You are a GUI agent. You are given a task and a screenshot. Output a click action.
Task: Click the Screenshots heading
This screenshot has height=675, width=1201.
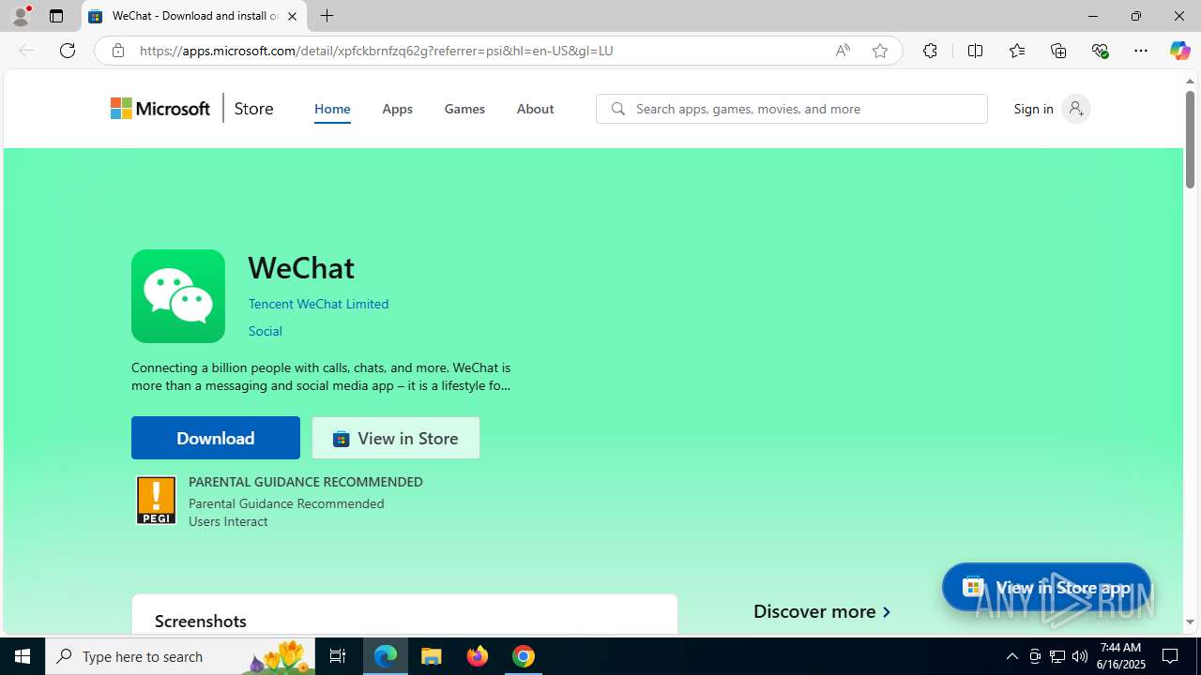201,621
